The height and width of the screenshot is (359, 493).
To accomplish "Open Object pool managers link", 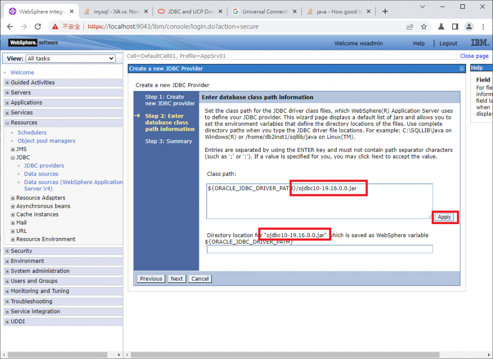I will (x=46, y=141).
